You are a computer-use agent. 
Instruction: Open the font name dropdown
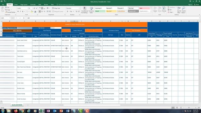[28, 8]
